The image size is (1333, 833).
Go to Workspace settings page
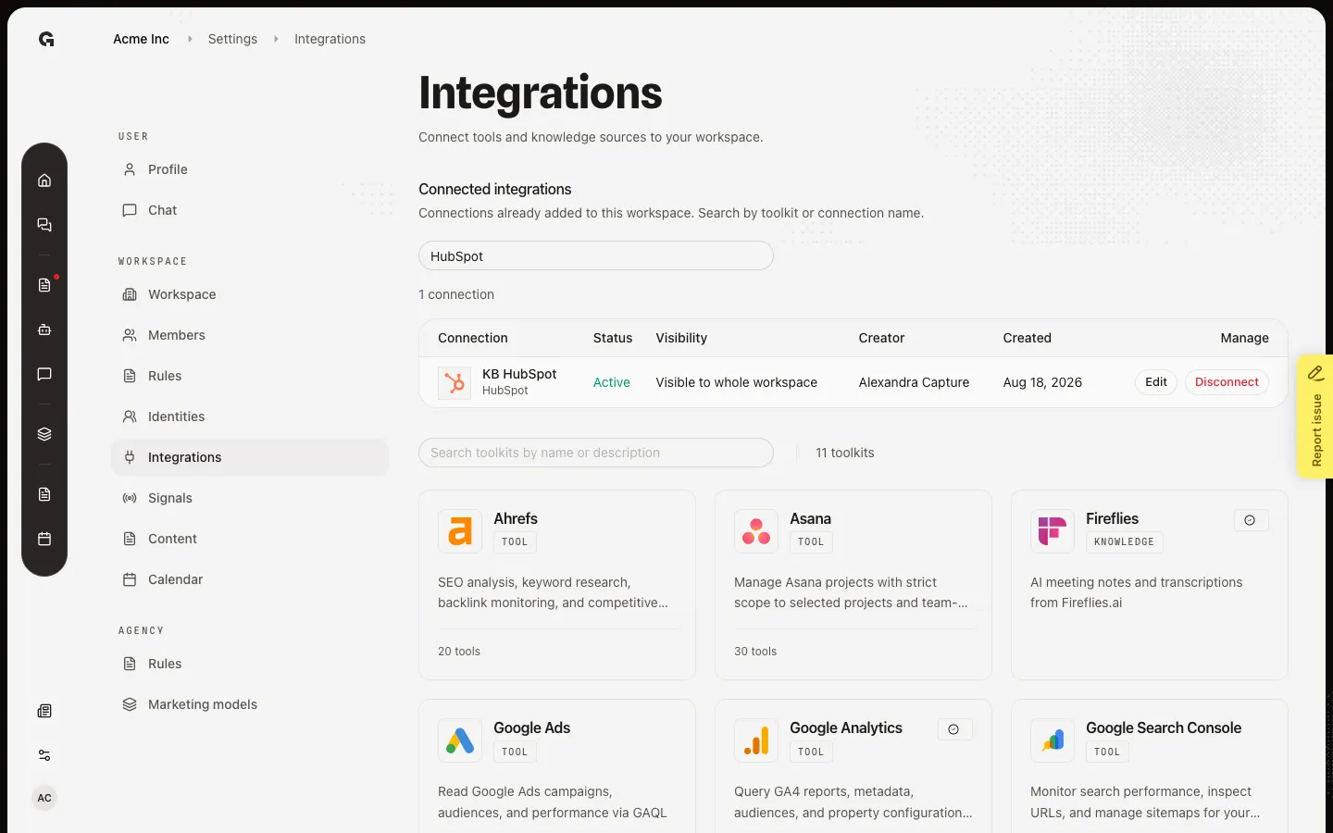[x=250, y=294]
